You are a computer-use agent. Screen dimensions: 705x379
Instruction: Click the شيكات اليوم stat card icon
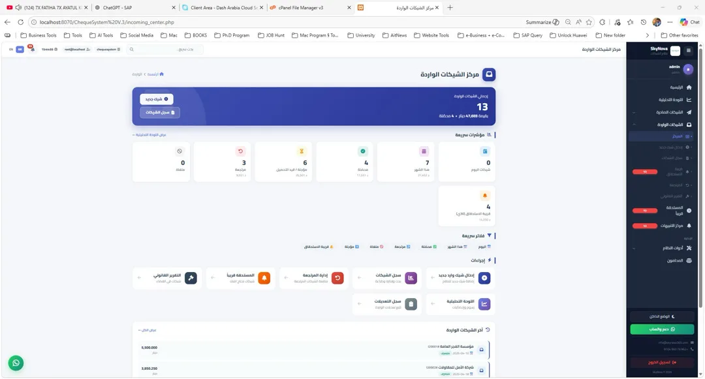coord(484,151)
